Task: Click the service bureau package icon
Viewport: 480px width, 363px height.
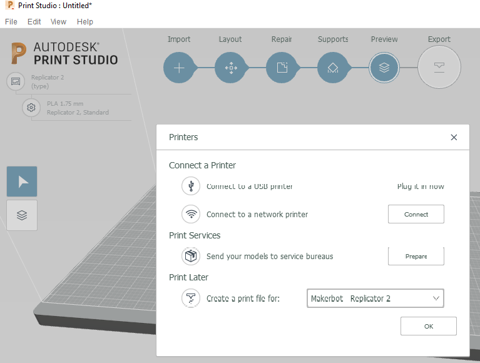Action: [190, 256]
